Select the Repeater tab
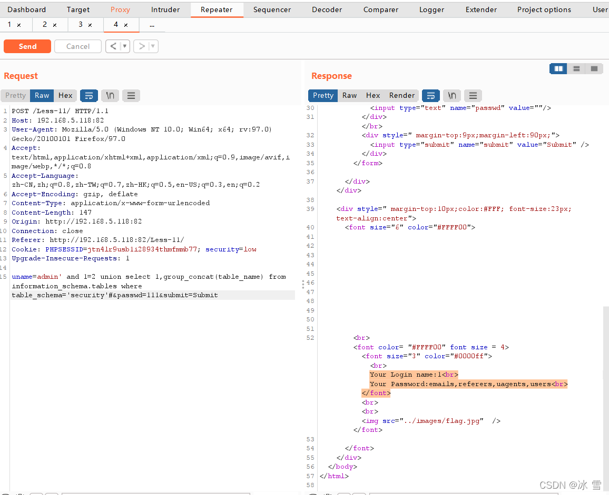The height and width of the screenshot is (495, 609). (217, 9)
